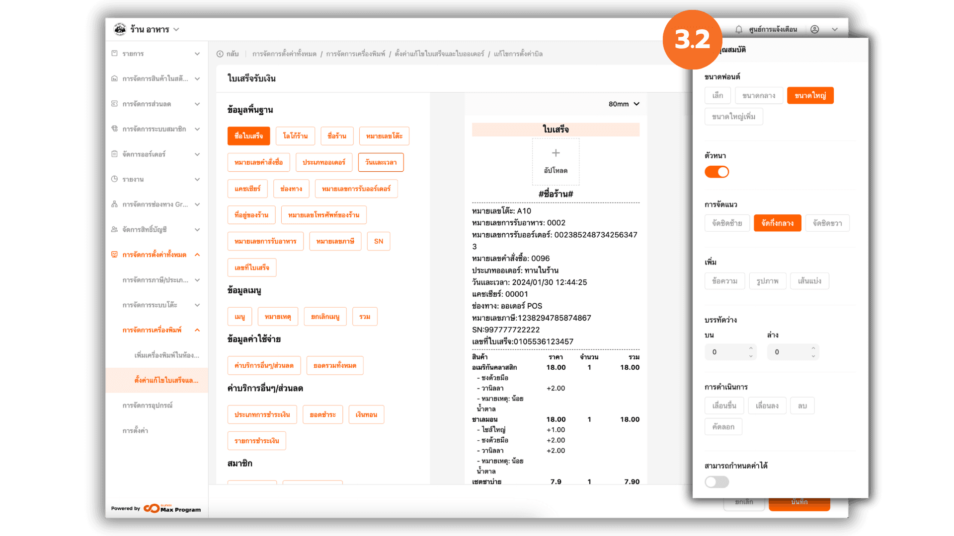The image size is (954, 536).
Task: Click the notification bell icon
Action: click(738, 29)
